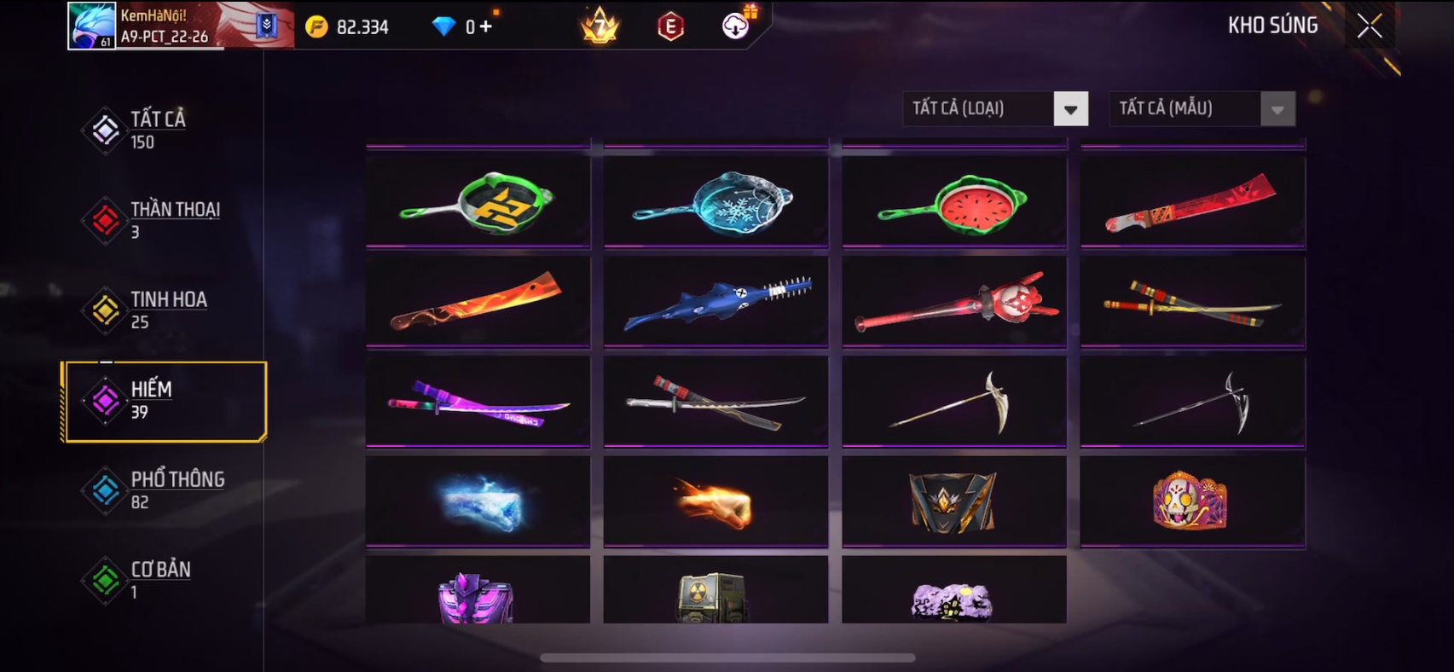The height and width of the screenshot is (672, 1454).
Task: Open the cloud download gift icon
Action: point(737,25)
